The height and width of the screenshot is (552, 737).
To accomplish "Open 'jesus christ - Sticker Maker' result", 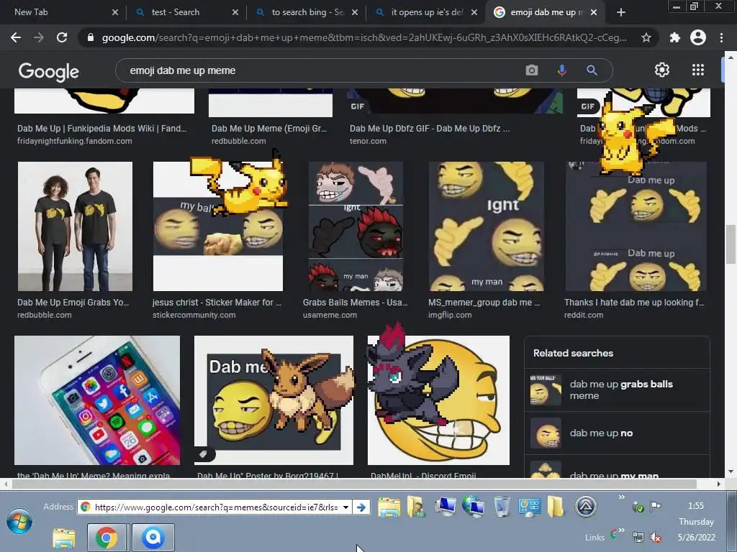I will click(217, 303).
